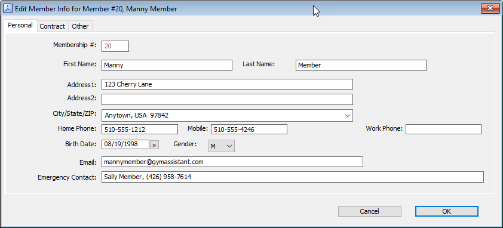Viewport: 503px width, 228px height.
Task: Select the Personal tab
Action: click(20, 25)
